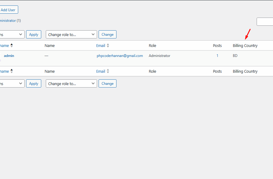Focus the search users input field
The width and height of the screenshot is (273, 179).
(265, 22)
